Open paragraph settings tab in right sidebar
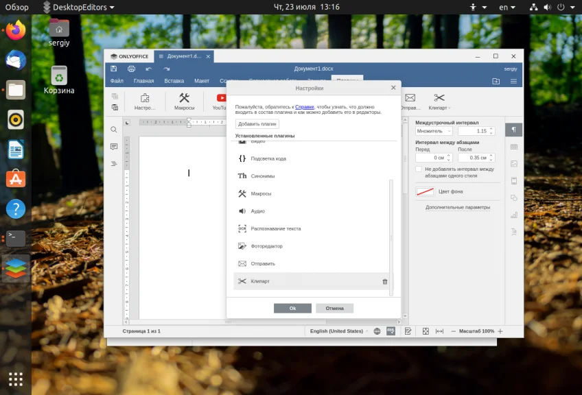Viewport: 582px width, 395px height. [x=513, y=130]
